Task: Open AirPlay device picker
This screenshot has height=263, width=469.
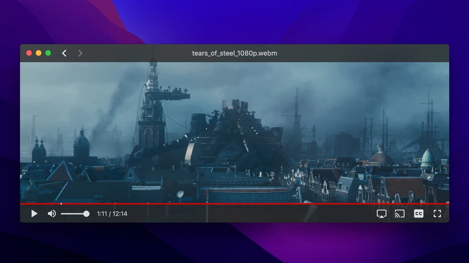Action: click(x=381, y=214)
